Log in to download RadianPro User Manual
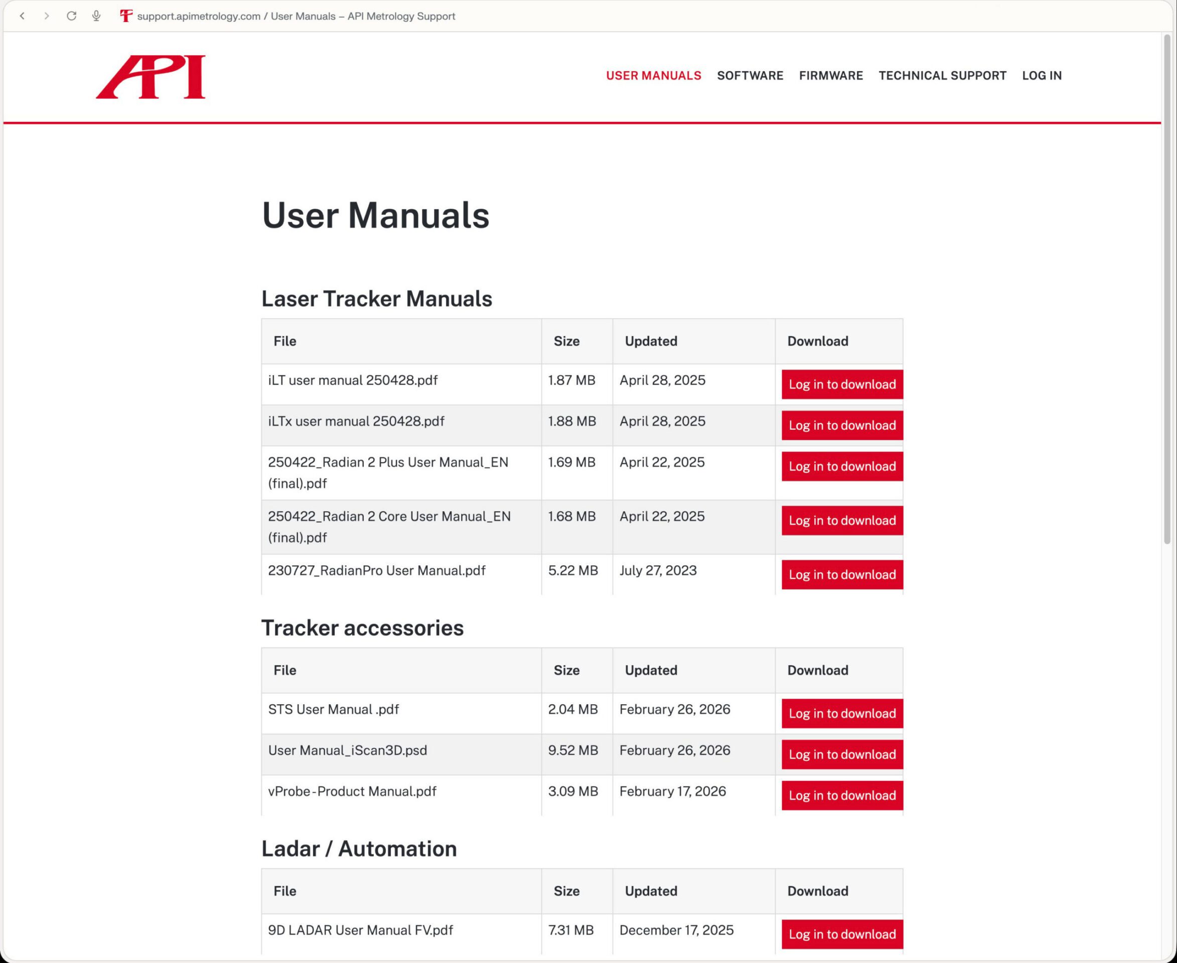The height and width of the screenshot is (963, 1177). coord(842,575)
